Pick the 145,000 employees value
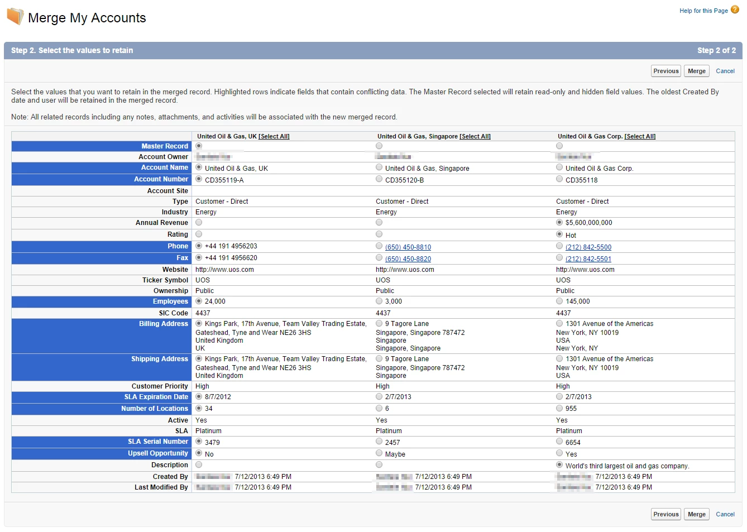747x532 pixels. click(x=559, y=300)
